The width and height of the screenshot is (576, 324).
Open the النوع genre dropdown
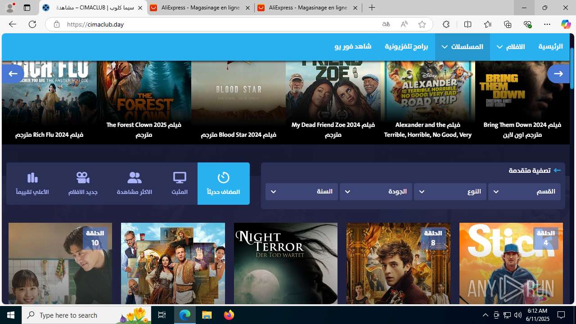click(x=450, y=192)
